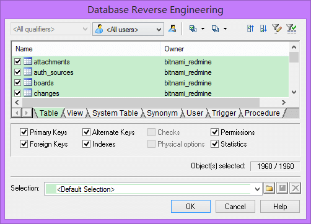Toggle the Primary Keys checkbox

click(24, 132)
